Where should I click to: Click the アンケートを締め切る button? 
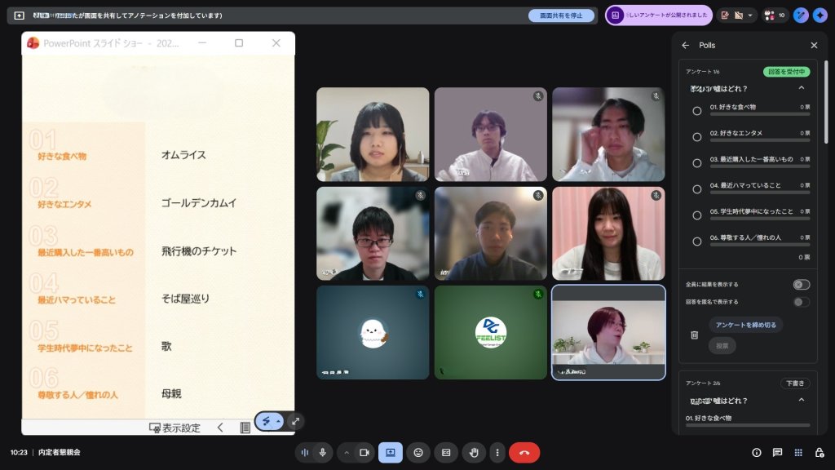(x=745, y=325)
